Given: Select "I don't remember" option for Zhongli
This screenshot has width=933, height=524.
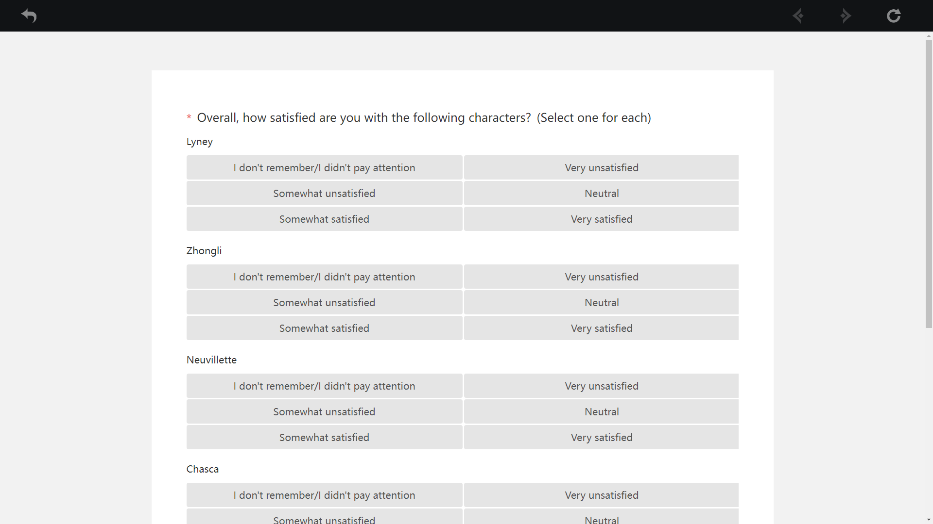Looking at the screenshot, I should [x=324, y=277].
